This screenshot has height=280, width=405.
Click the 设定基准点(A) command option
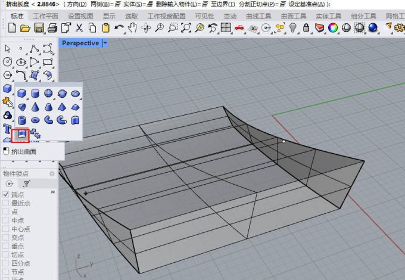click(x=307, y=4)
